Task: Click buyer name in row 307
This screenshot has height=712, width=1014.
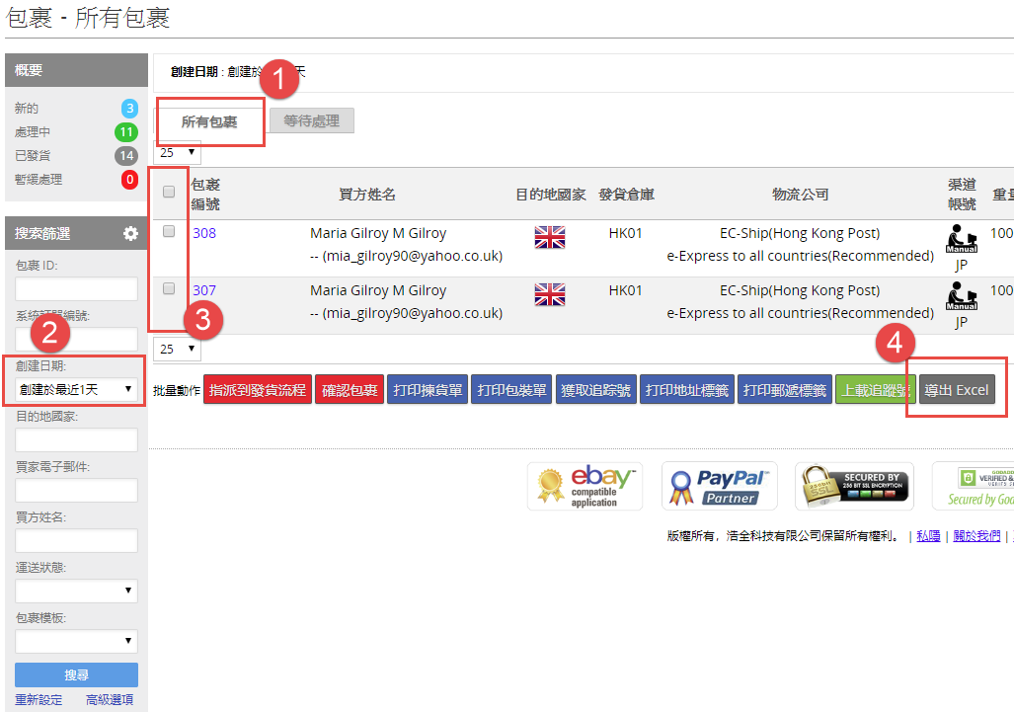Action: (378, 290)
